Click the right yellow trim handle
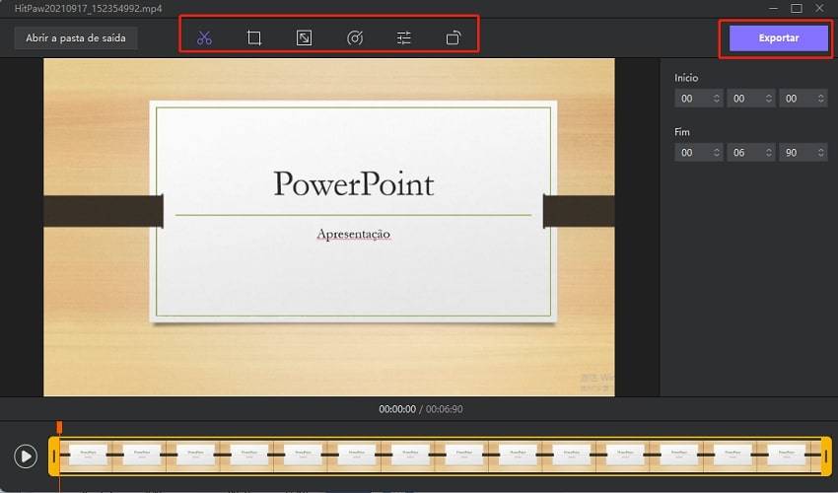 pyautogui.click(x=826, y=457)
